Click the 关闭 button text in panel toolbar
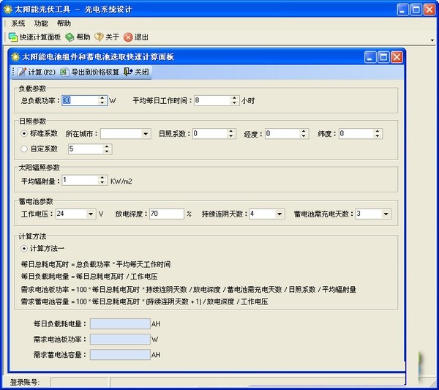This screenshot has width=439, height=390. [142, 72]
